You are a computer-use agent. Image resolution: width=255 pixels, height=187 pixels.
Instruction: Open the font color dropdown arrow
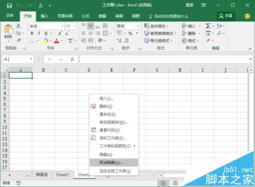(x=62, y=41)
